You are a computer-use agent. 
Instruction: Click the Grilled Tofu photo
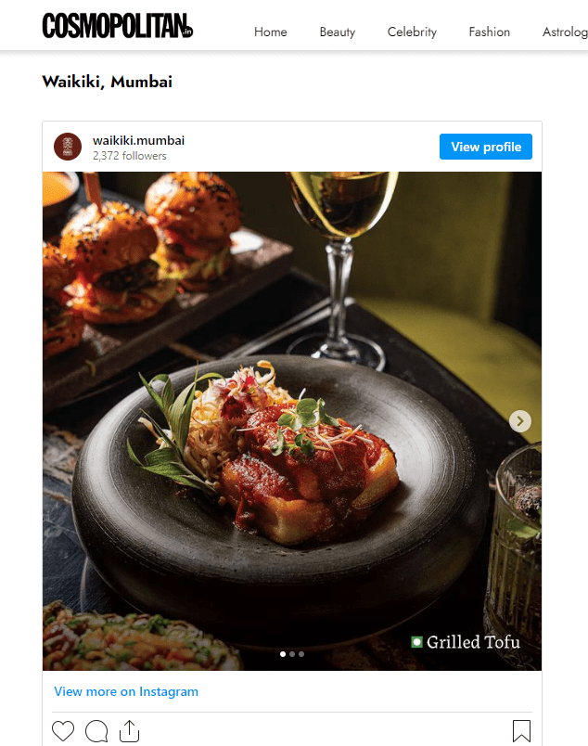[x=292, y=418]
